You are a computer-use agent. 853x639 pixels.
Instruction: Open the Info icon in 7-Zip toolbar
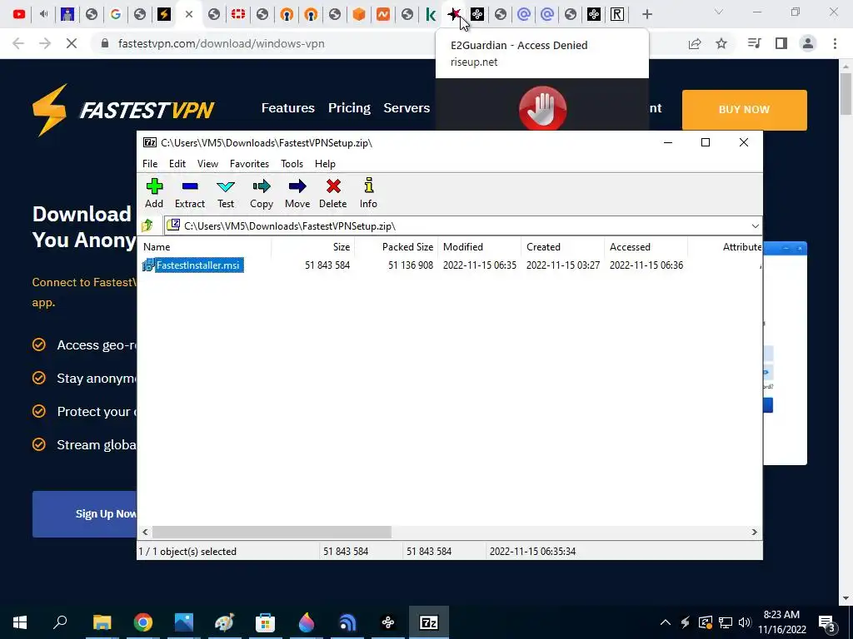(x=368, y=186)
